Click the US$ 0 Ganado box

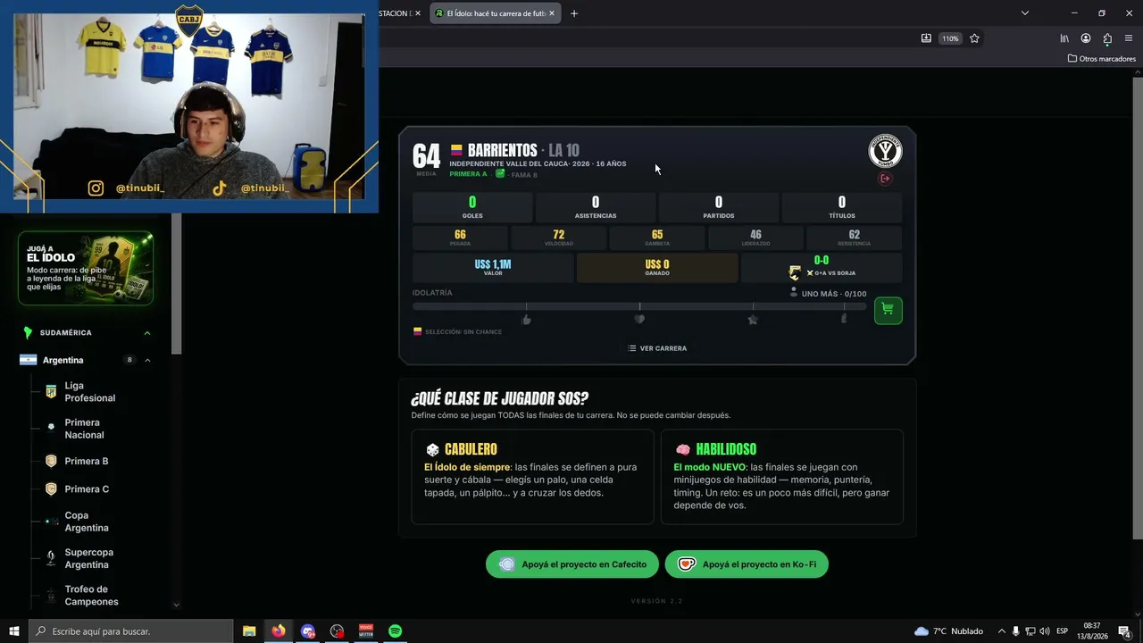[x=657, y=268]
